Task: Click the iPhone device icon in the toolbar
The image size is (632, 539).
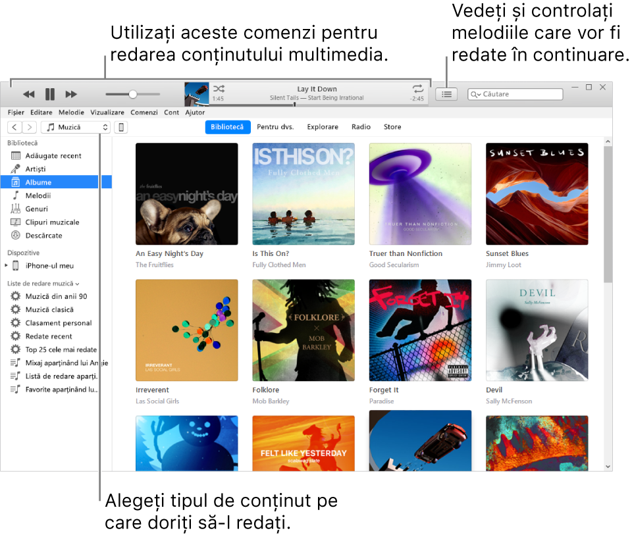Action: pyautogui.click(x=120, y=127)
